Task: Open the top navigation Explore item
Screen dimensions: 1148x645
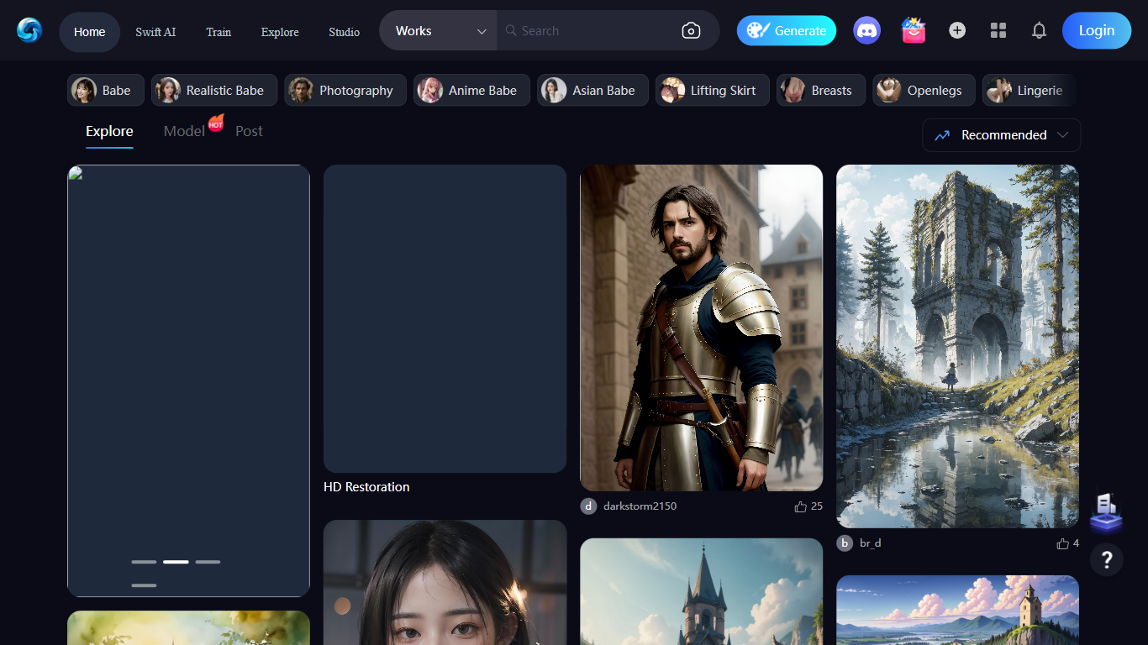Action: (280, 32)
